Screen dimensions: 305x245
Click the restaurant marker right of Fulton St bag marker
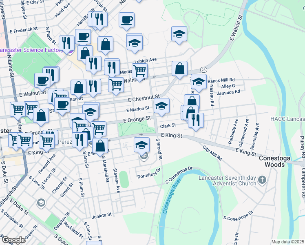tap(93, 86)
